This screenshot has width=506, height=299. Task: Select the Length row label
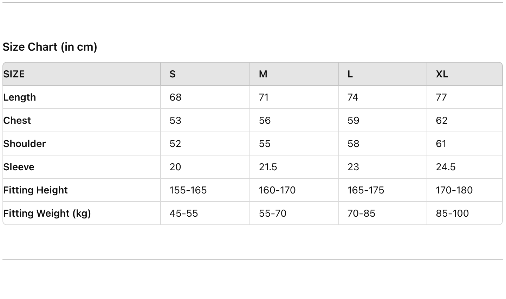tap(20, 97)
